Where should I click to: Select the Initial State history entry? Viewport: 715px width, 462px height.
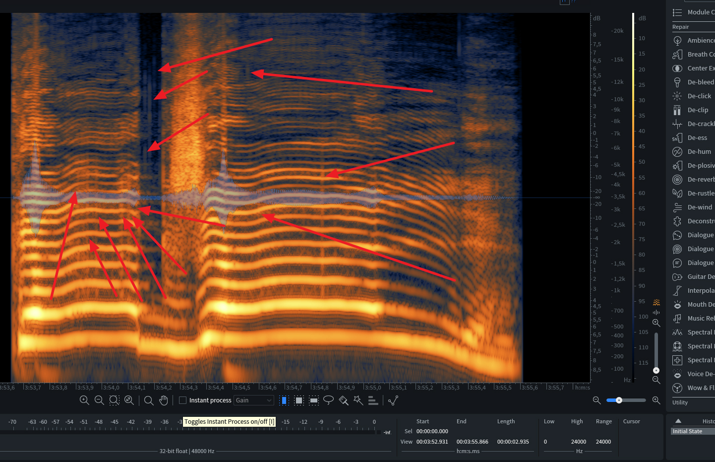point(693,431)
